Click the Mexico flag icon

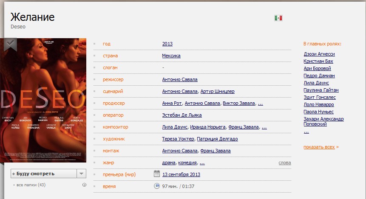(278, 18)
